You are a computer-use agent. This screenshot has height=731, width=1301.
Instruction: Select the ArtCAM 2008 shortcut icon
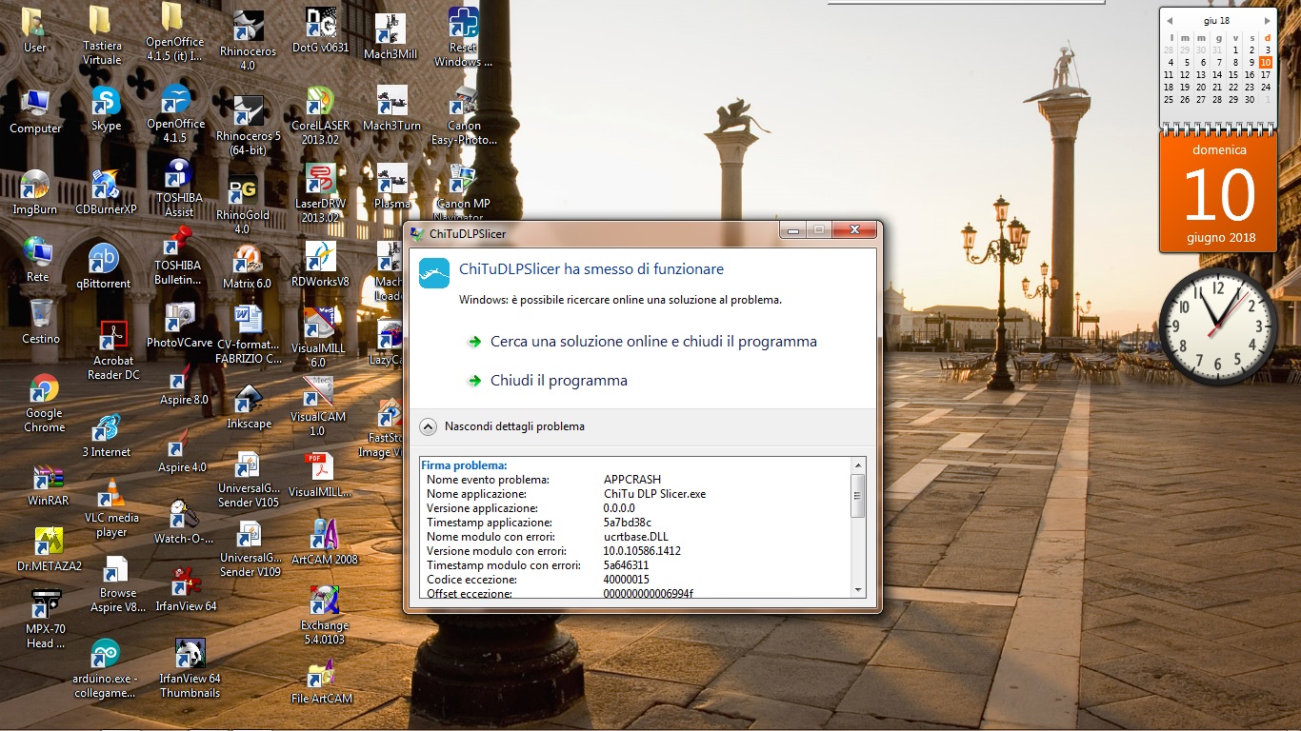324,536
